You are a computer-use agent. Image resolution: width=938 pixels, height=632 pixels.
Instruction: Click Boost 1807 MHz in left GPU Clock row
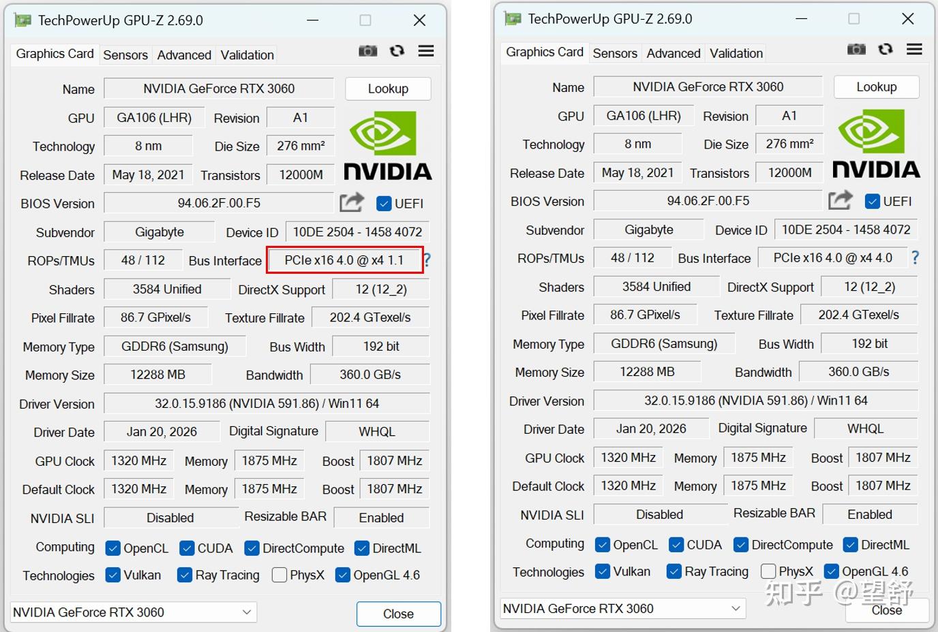395,460
